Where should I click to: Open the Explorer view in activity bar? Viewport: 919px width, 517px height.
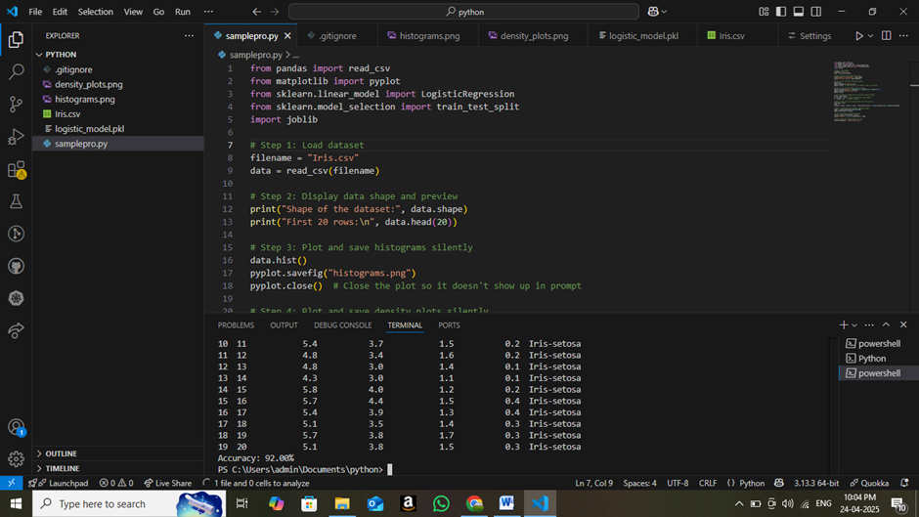pos(16,39)
